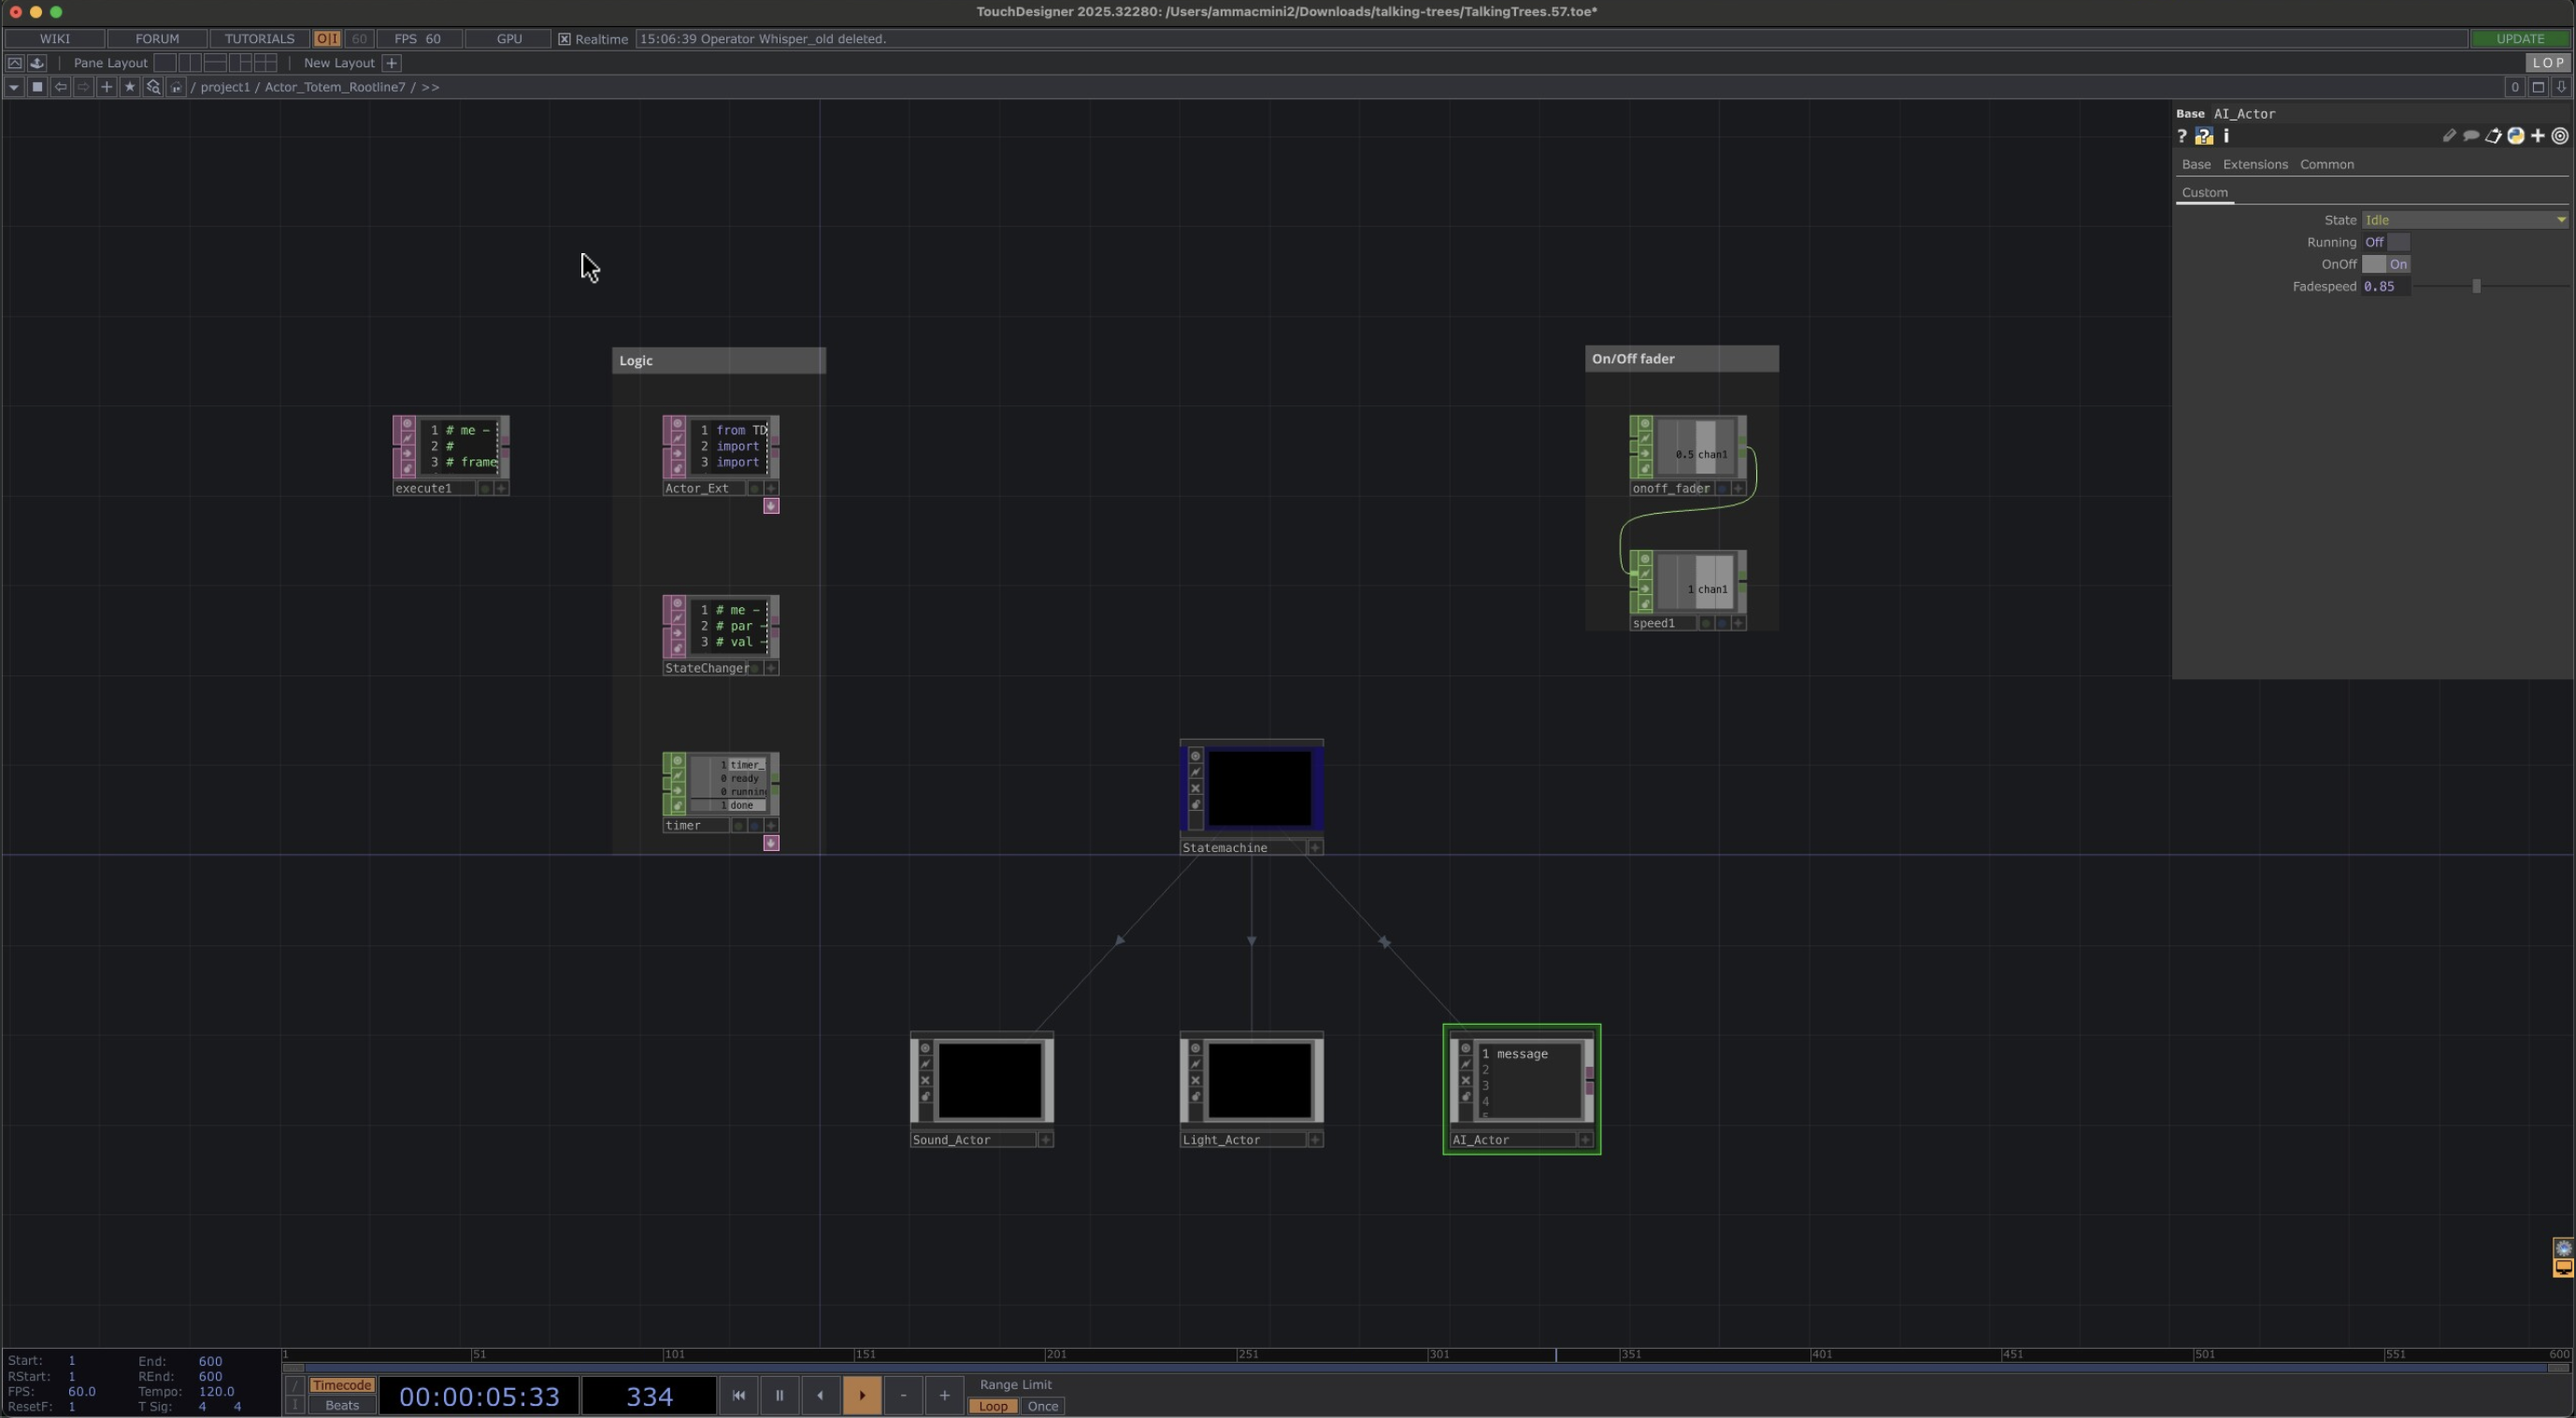Switch to the Extensions parameter tab
This screenshot has height=1418, width=2576.
pyautogui.click(x=2255, y=165)
